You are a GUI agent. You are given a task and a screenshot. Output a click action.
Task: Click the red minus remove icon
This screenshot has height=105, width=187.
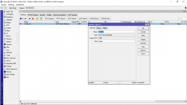(25, 19)
